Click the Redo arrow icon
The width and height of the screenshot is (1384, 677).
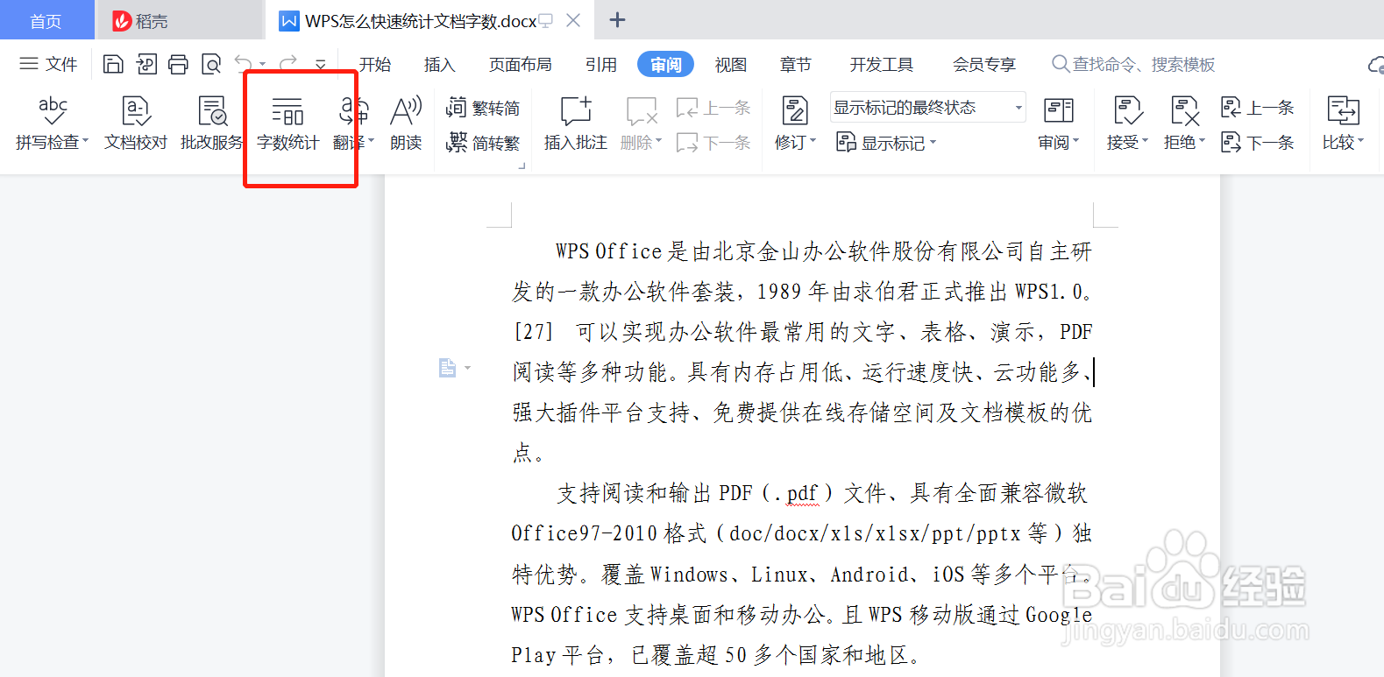[288, 64]
